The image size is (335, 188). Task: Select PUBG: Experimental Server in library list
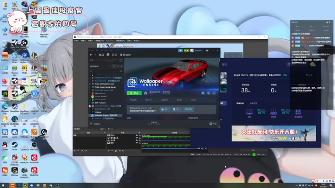(x=105, y=87)
